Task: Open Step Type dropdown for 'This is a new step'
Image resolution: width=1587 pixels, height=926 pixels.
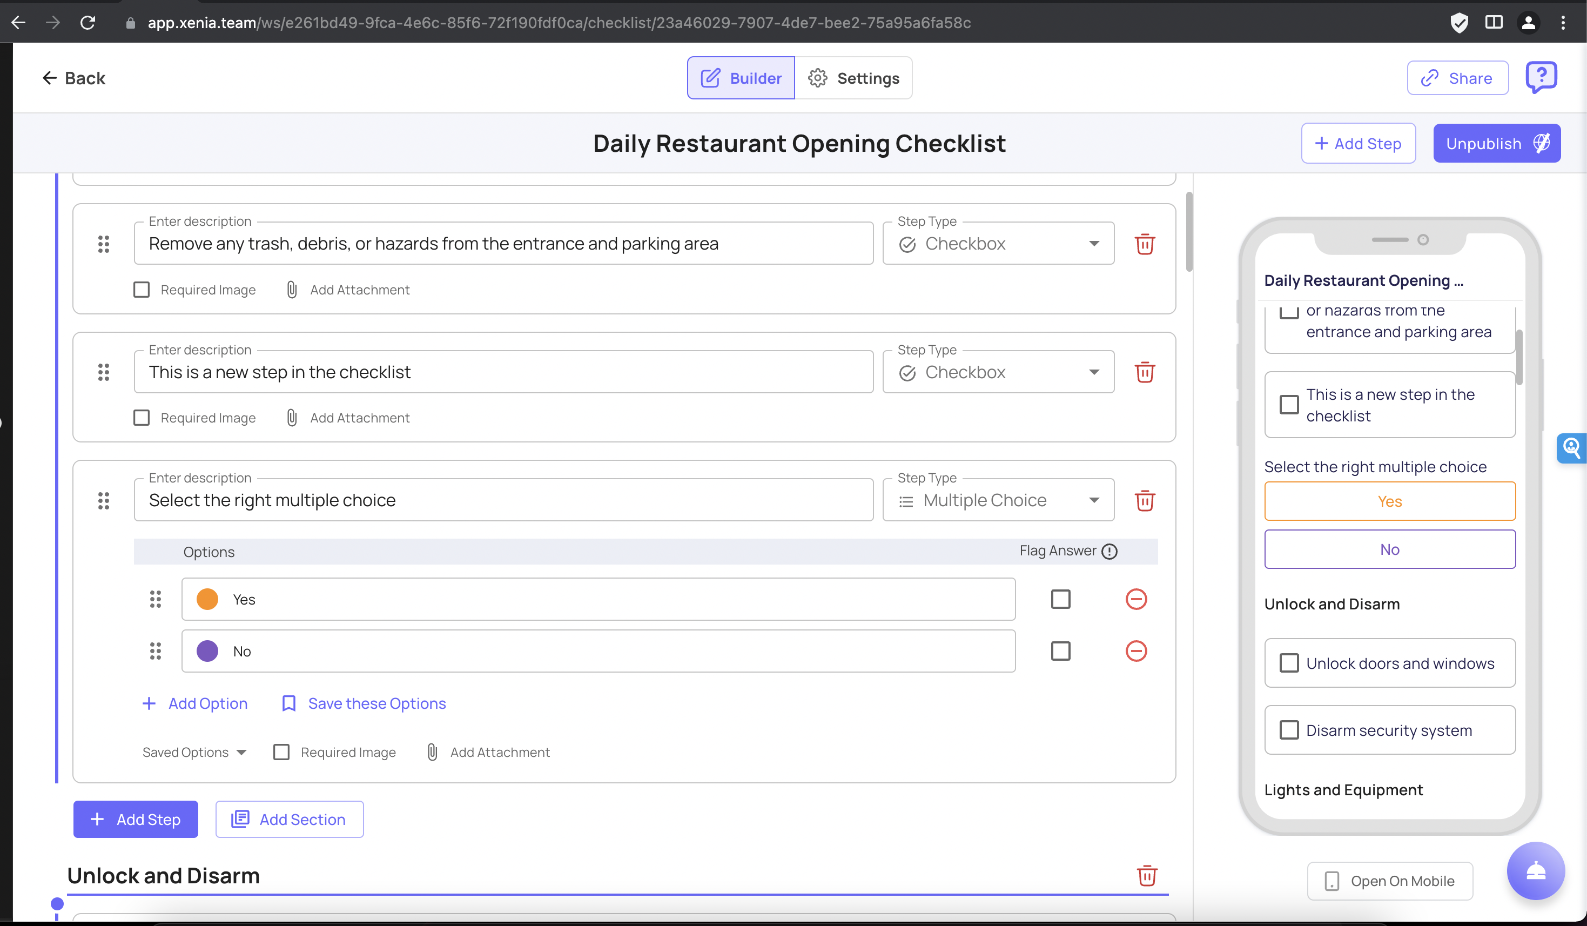Action: coord(998,372)
